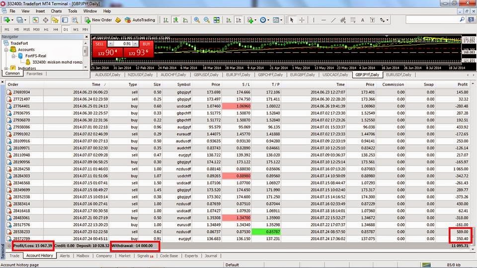Image resolution: width=477 pixels, height=268 pixels.
Task: Open the Profiles dropdown arrow
Action: (25, 20)
